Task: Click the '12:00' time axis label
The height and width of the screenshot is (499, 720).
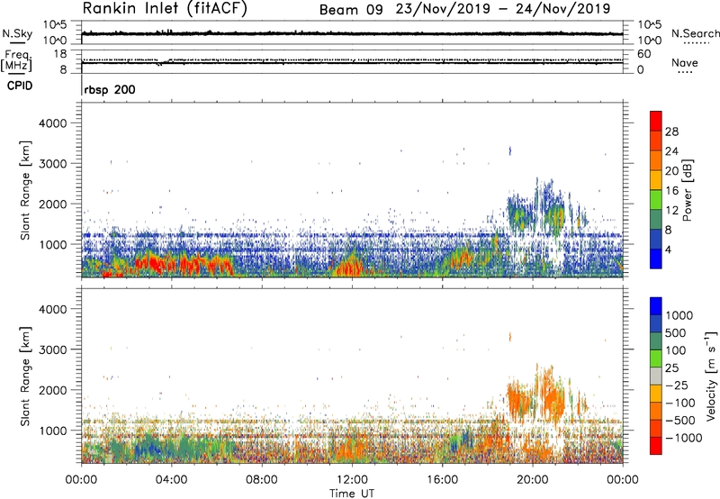Action: tap(352, 480)
